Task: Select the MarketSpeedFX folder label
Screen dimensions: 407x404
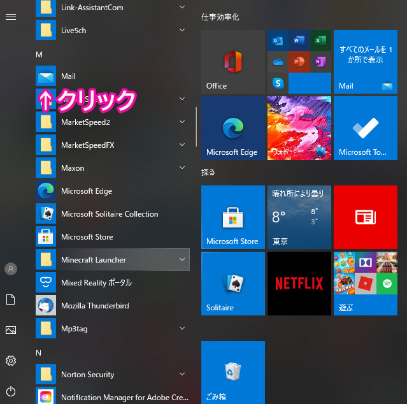Action: 88,145
